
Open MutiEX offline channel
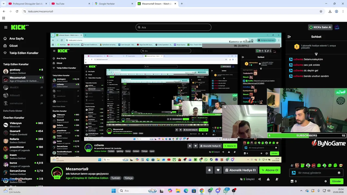pos(23,87)
